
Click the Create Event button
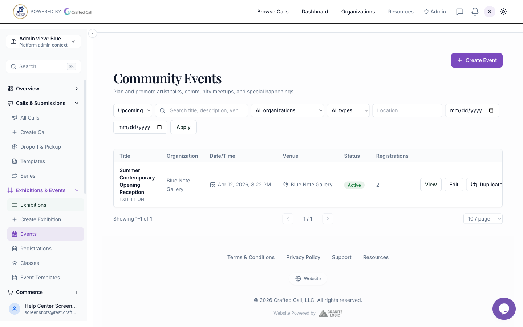pyautogui.click(x=477, y=60)
